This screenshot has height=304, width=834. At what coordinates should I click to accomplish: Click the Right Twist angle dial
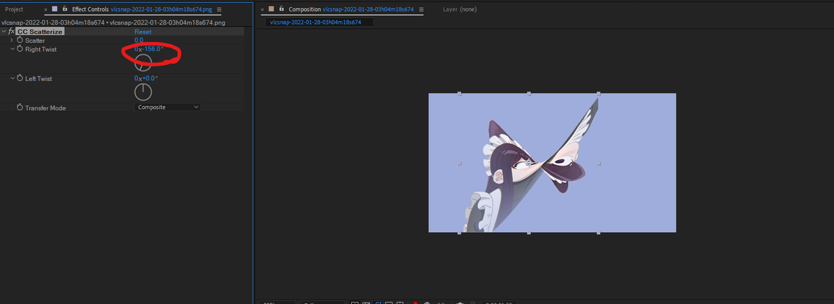pos(143,63)
